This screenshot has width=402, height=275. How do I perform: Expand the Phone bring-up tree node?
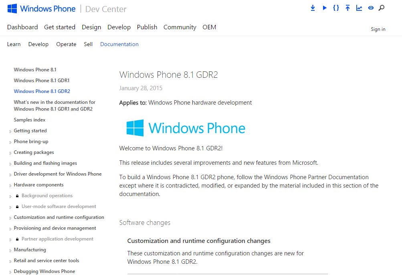coord(10,142)
